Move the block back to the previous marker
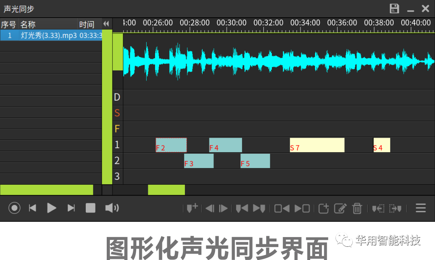The image size is (435, 260). pyautogui.click(x=378, y=208)
